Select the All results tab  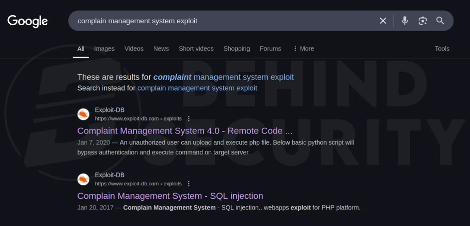(81, 49)
